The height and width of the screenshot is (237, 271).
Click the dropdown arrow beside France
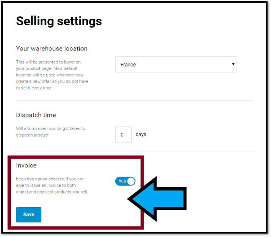point(233,64)
